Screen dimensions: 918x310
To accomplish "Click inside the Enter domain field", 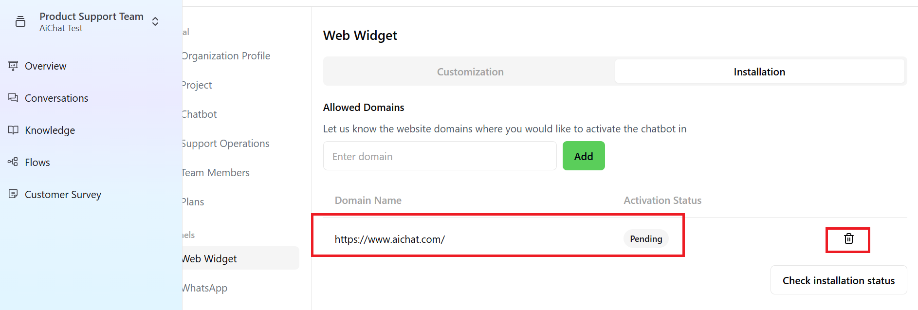I will pyautogui.click(x=439, y=156).
